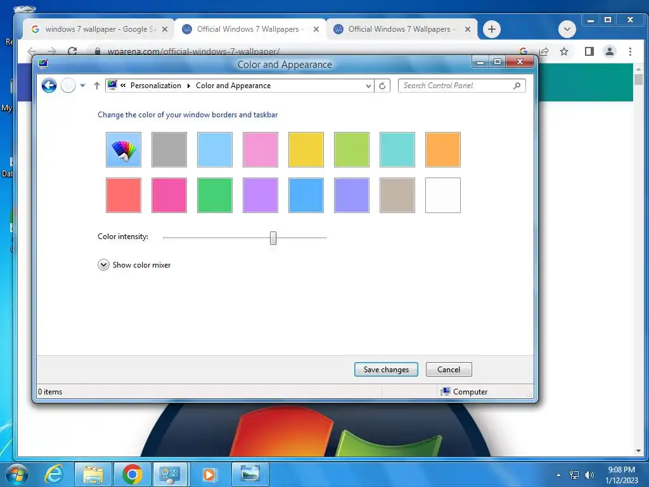Click the Color intensity slider handle
The image size is (649, 487).
pos(273,238)
